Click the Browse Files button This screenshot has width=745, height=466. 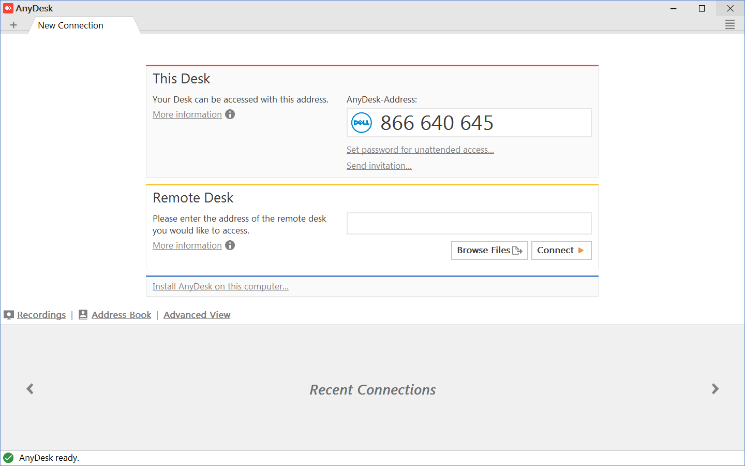pos(489,250)
